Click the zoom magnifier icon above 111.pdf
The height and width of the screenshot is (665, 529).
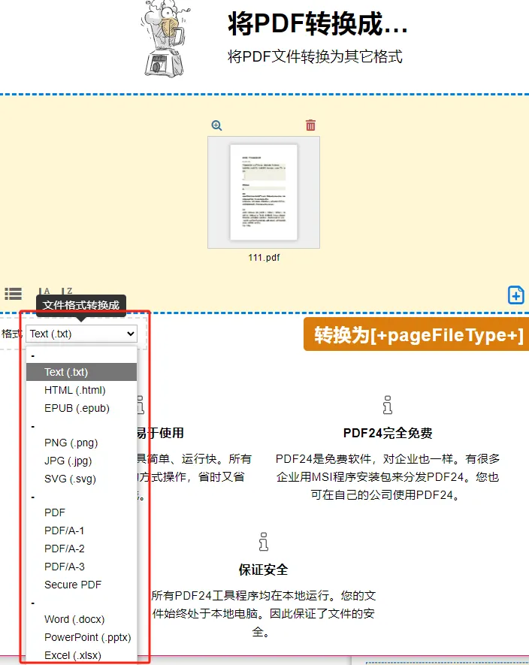pyautogui.click(x=216, y=125)
